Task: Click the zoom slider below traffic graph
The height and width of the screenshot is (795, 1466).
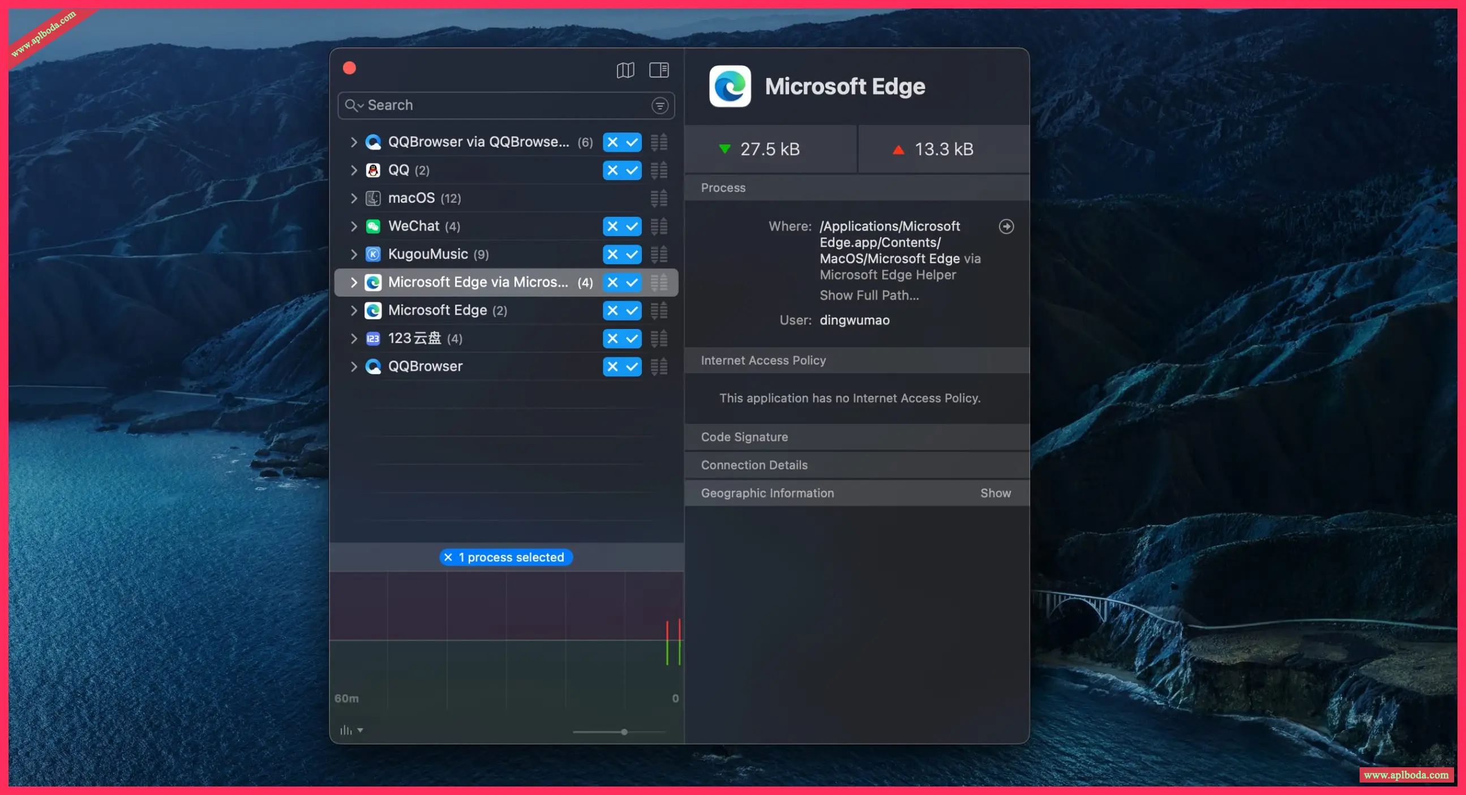Action: 619,732
